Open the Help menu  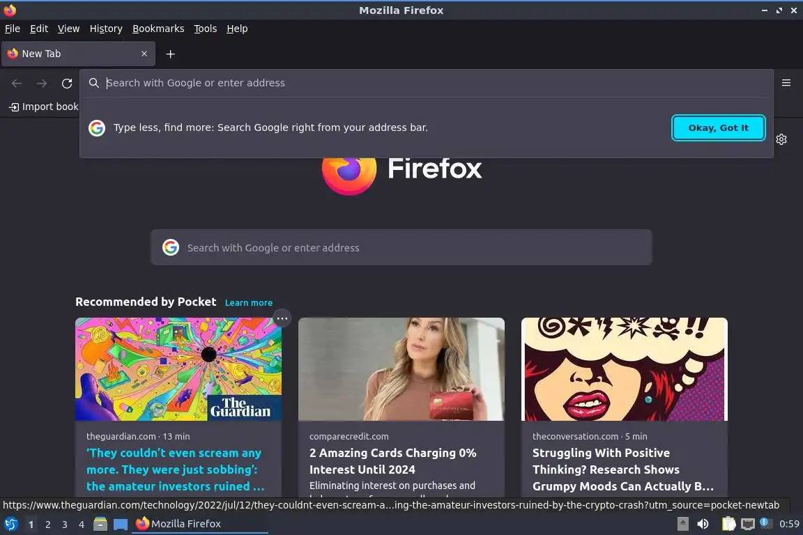(x=237, y=29)
